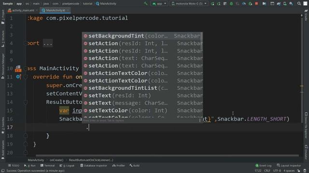The width and height of the screenshot is (309, 173).
Task: Click the Profile app gauge icon
Action: point(244,3)
